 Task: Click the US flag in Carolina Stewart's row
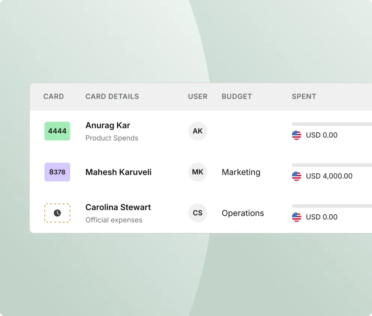click(297, 217)
